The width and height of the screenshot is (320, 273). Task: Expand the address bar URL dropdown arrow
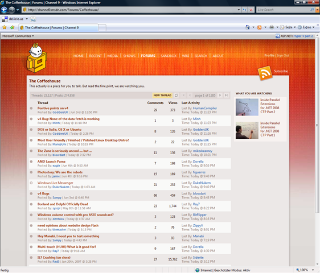tap(239, 10)
